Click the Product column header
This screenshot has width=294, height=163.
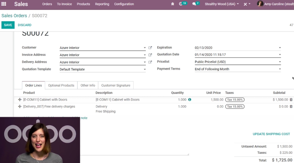tap(29, 93)
